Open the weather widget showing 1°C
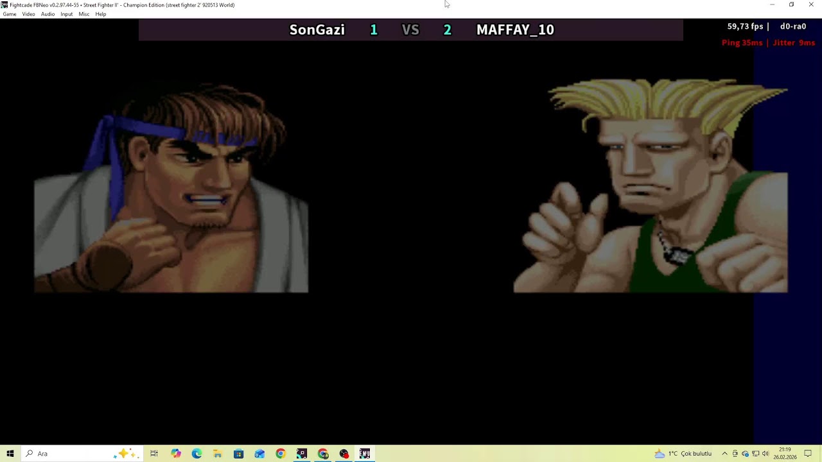Image resolution: width=822 pixels, height=462 pixels. pos(683,454)
